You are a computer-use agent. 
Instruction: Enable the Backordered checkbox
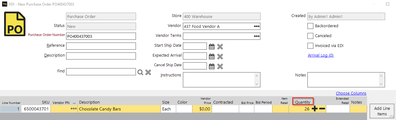pos(310,26)
